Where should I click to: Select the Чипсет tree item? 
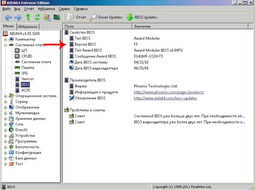27,79
